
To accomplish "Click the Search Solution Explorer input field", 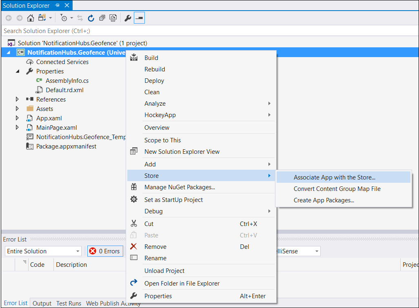I will [x=61, y=31].
